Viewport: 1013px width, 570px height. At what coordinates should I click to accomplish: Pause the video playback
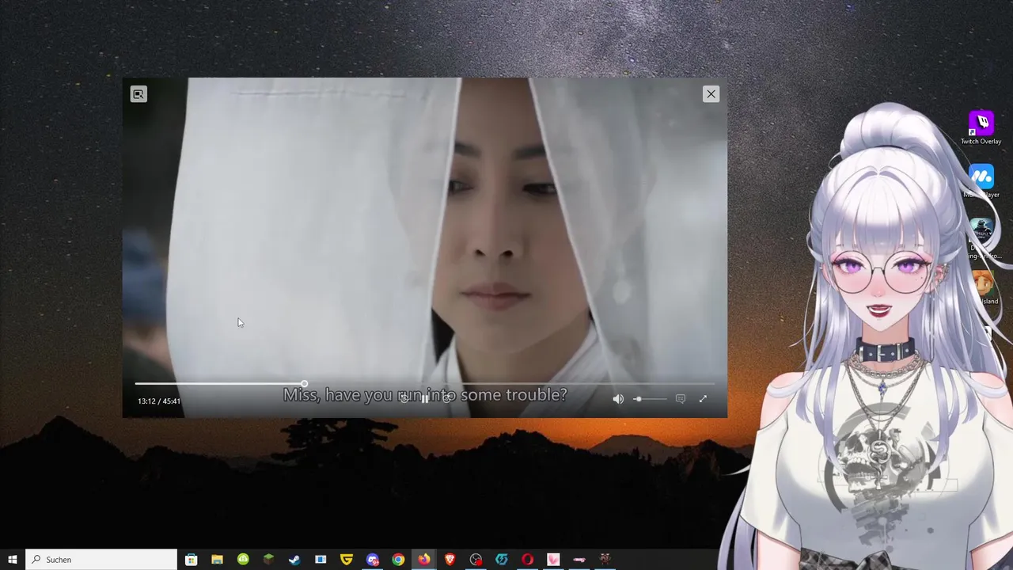point(425,399)
